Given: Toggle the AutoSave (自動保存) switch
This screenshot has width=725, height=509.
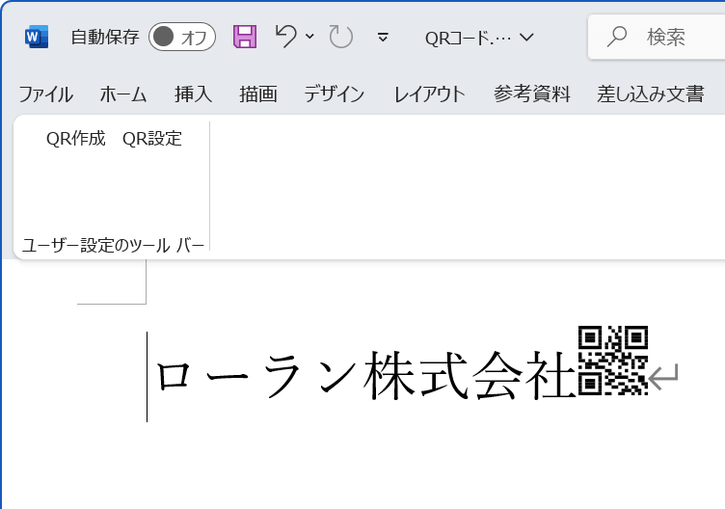Looking at the screenshot, I should pos(182,37).
